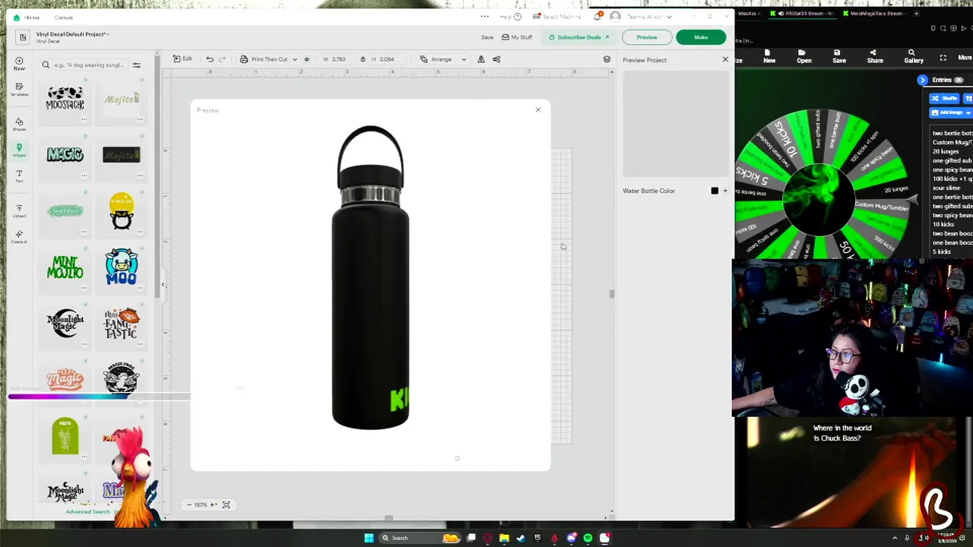Open more options on Moostache thumbnail
The width and height of the screenshot is (973, 547).
[84, 119]
